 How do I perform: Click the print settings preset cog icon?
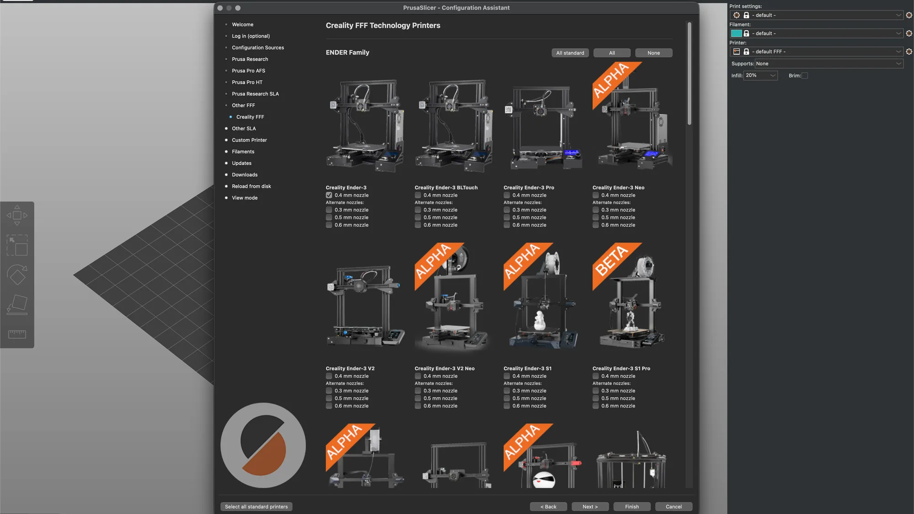(x=737, y=15)
